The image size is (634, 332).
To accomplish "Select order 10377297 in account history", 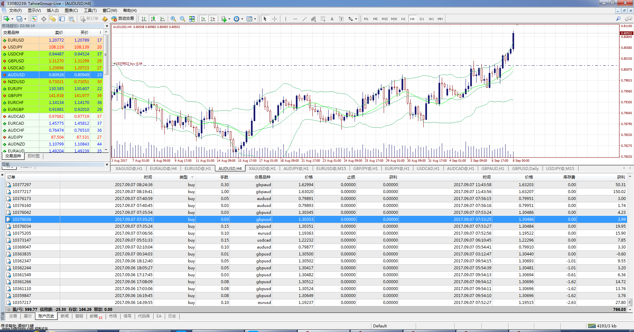I will (x=316, y=185).
